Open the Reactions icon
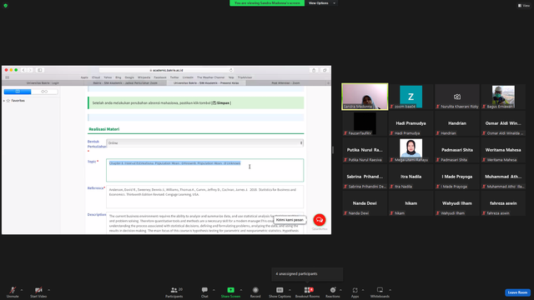534x300 pixels. (333, 290)
